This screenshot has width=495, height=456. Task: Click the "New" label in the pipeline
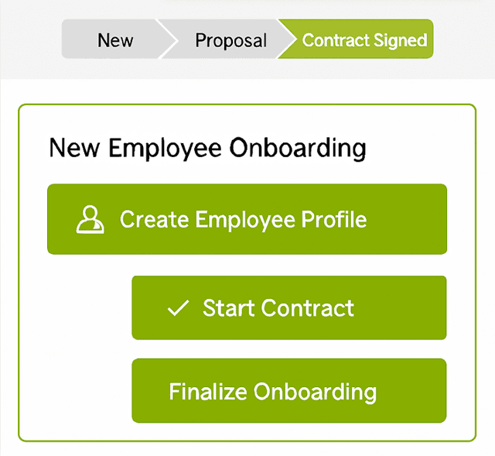click(115, 40)
